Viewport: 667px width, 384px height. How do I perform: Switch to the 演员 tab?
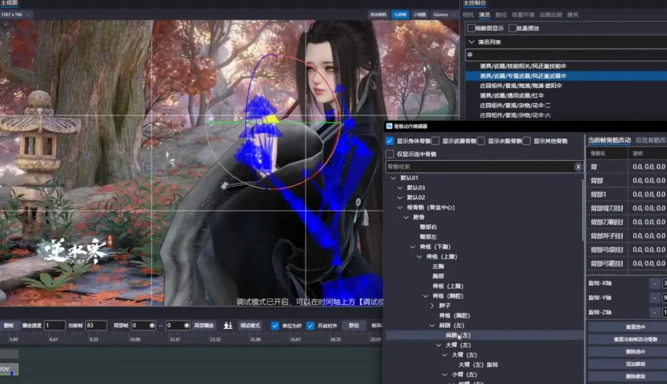484,15
